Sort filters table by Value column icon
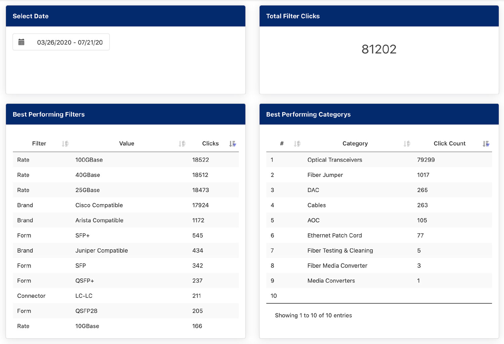 coord(182,144)
